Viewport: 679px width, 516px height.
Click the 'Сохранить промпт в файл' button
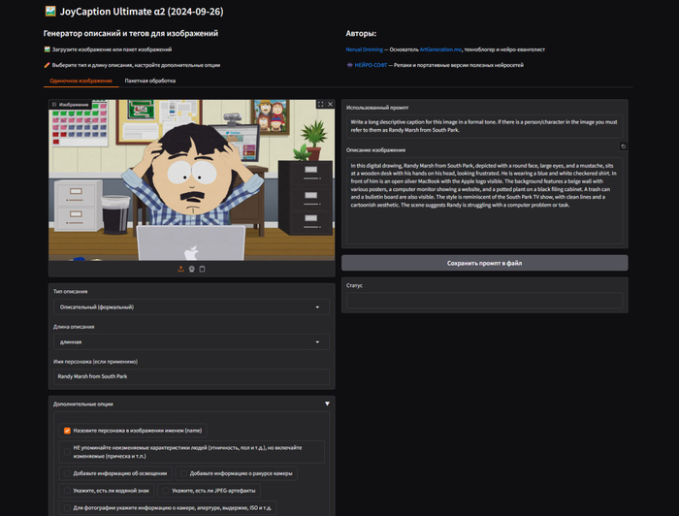point(484,263)
